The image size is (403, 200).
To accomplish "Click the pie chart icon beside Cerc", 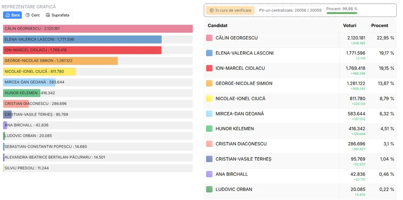I will [x=27, y=15].
